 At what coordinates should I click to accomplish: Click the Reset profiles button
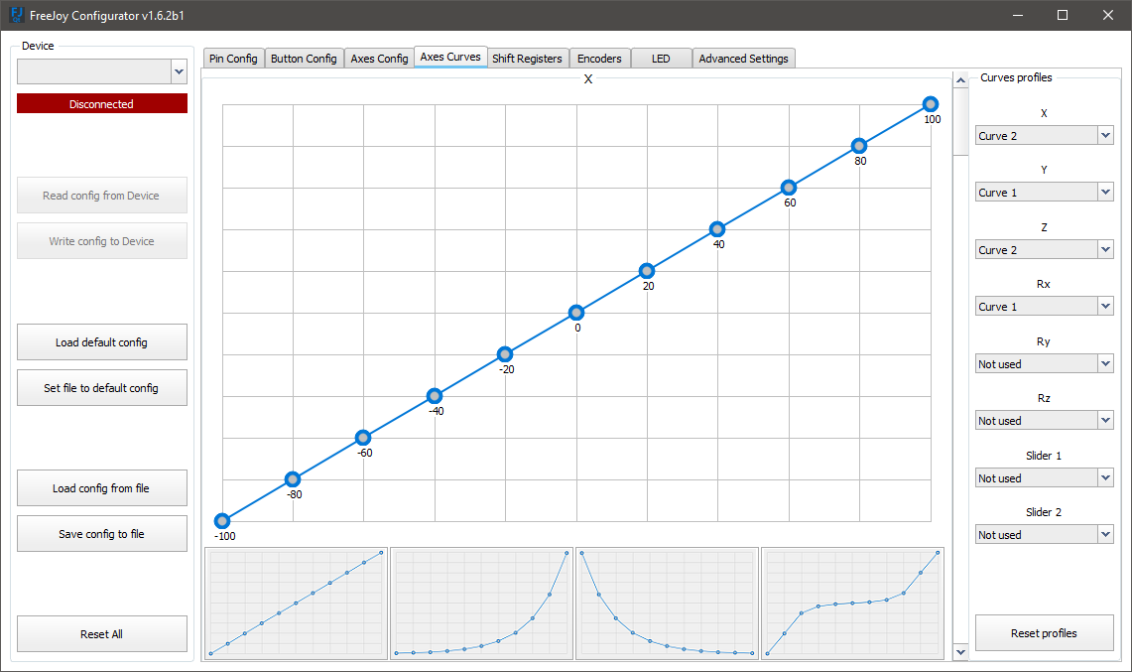coord(1044,633)
